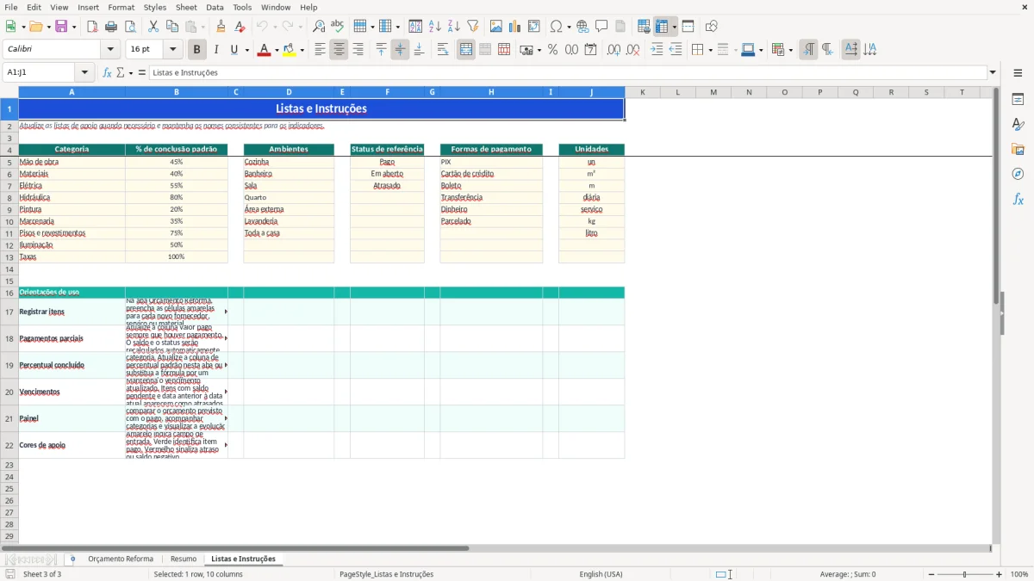Image resolution: width=1034 pixels, height=581 pixels.
Task: Open the Underline style dropdown arrow
Action: (x=246, y=50)
